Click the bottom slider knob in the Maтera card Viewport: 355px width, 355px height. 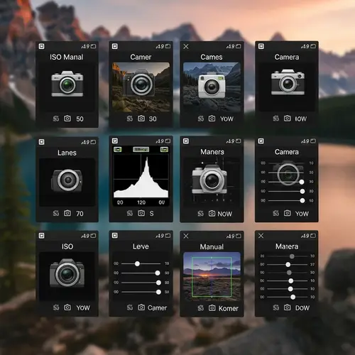point(293,297)
